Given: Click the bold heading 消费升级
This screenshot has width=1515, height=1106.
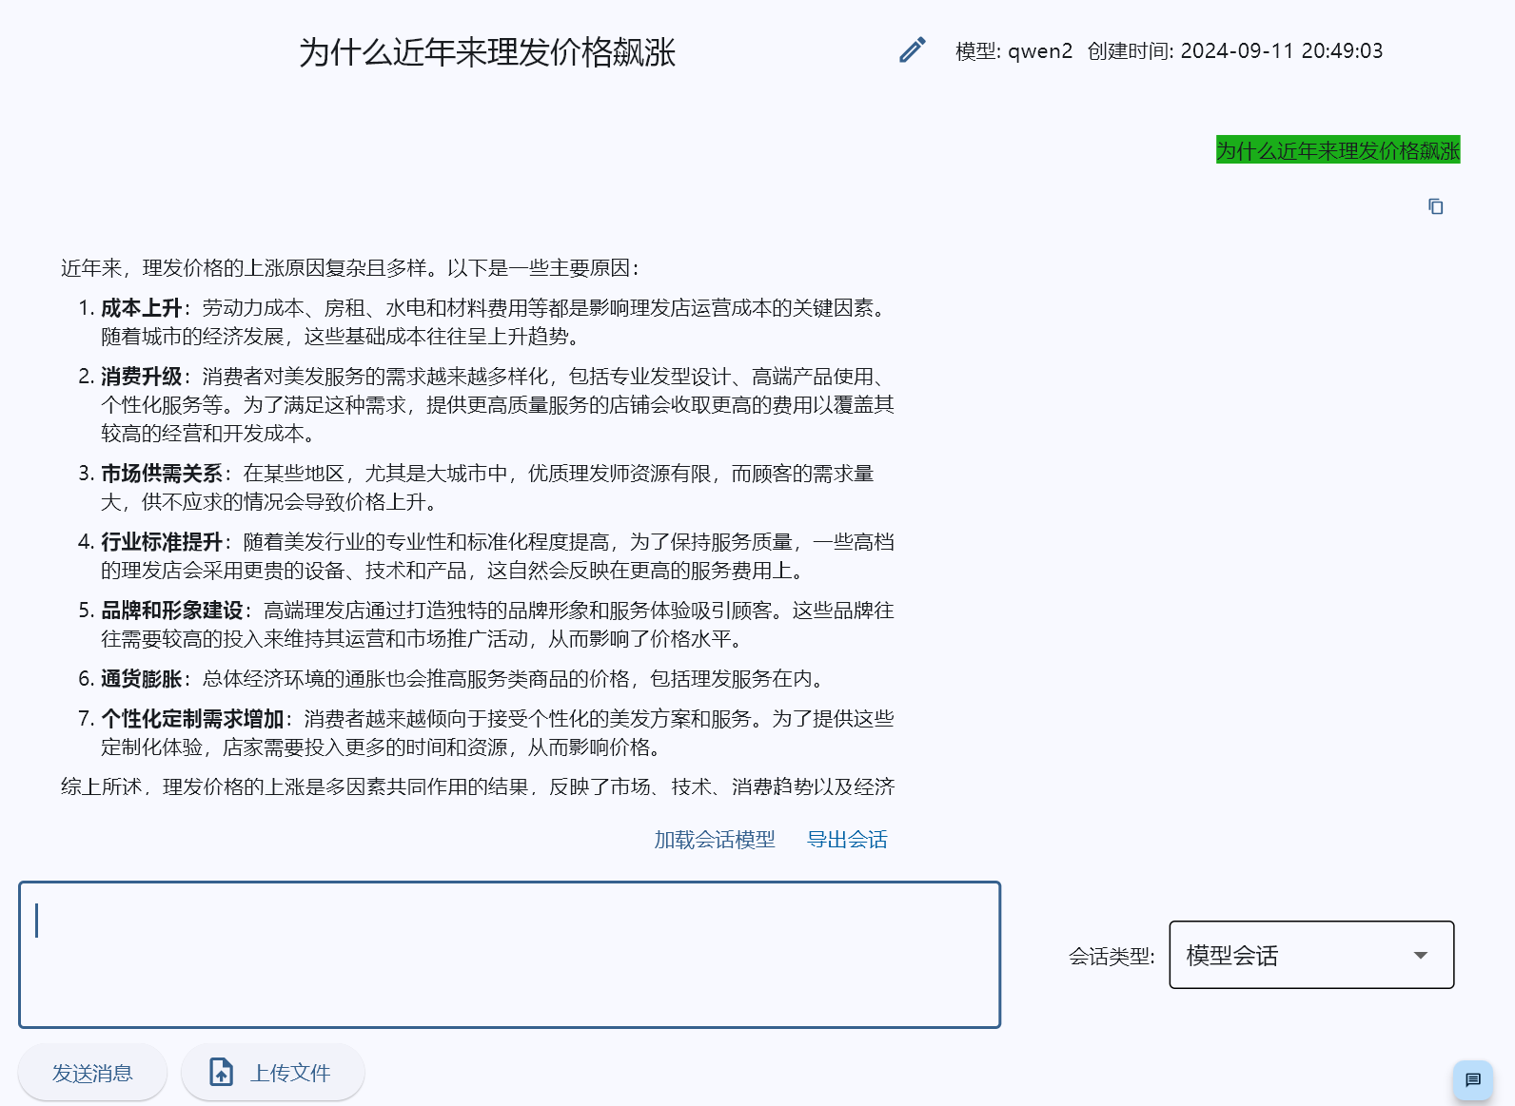Looking at the screenshot, I should pos(141,377).
